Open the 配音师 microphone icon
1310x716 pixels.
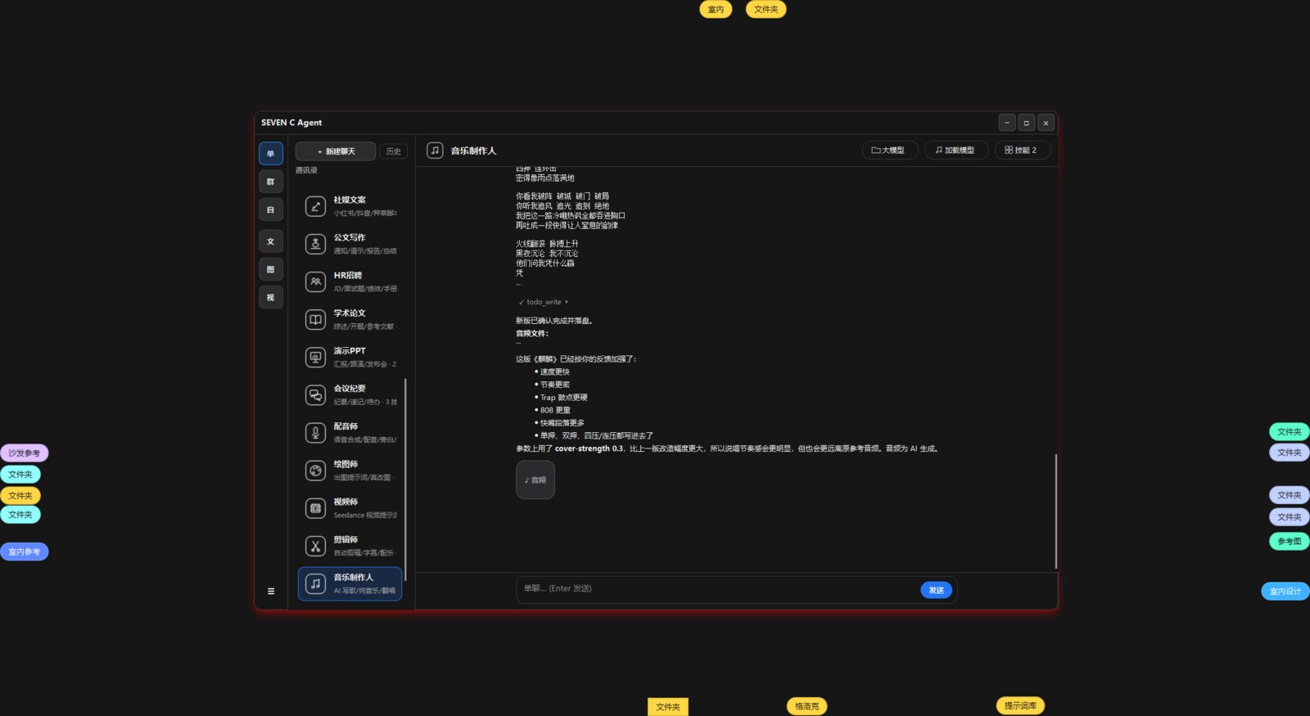click(x=315, y=433)
